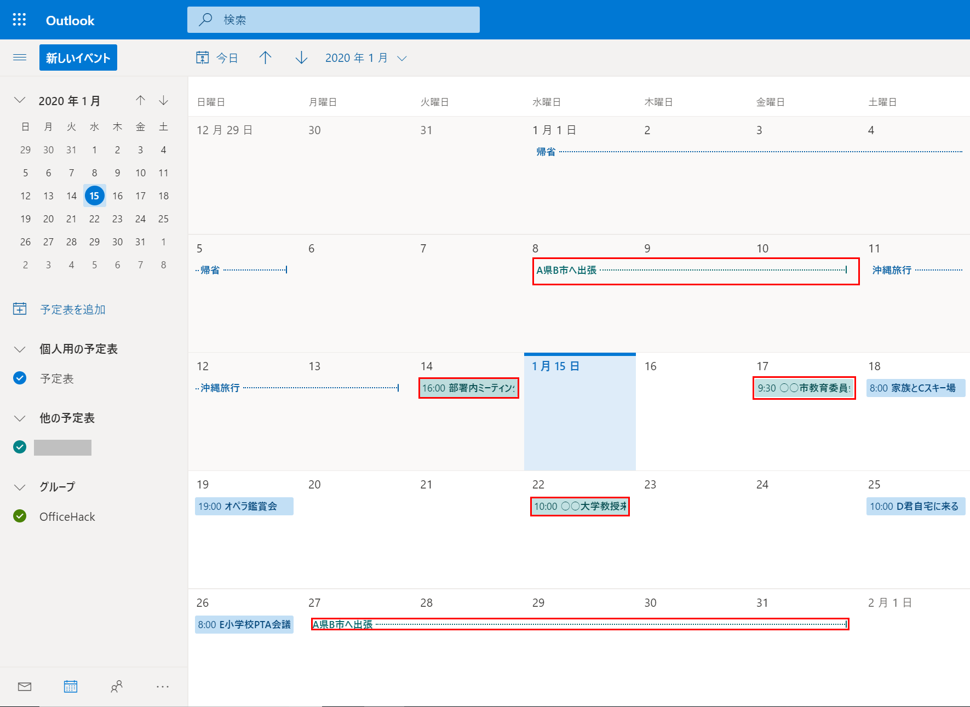970x707 pixels.
Task: Click the 新しいイベント button
Action: pos(78,58)
